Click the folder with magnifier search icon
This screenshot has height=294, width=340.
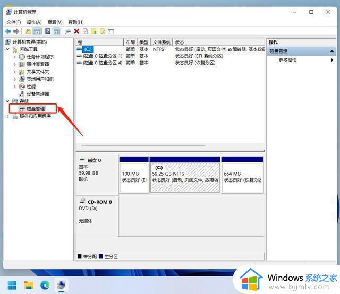[103, 31]
